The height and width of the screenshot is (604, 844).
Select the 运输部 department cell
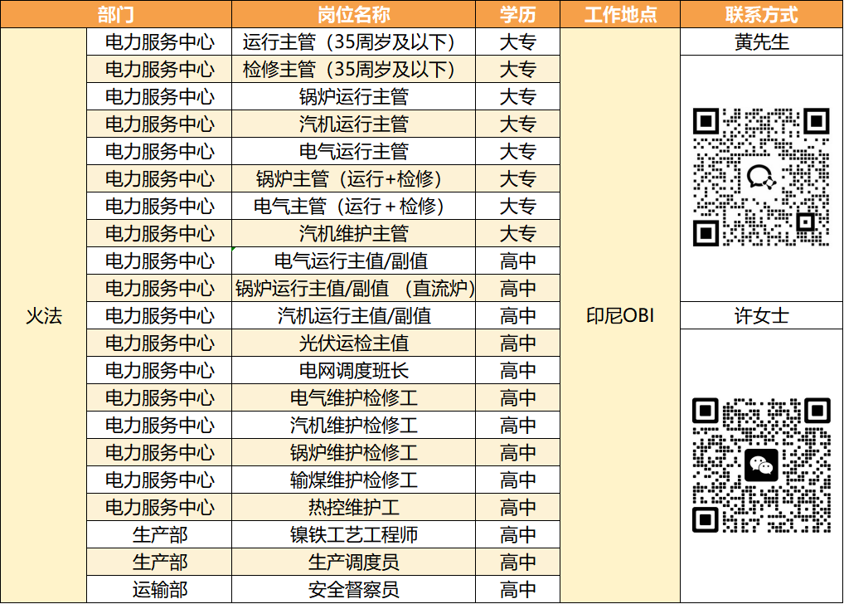click(159, 589)
